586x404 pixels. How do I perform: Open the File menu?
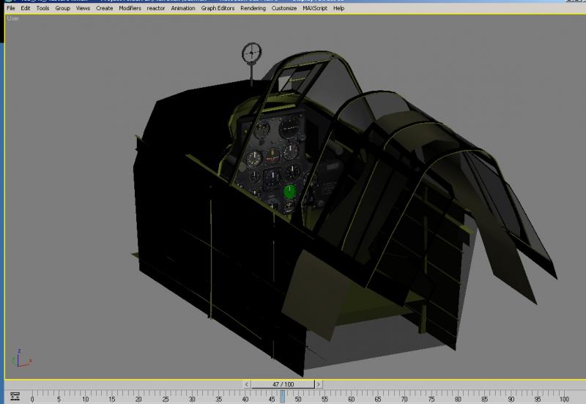click(x=11, y=8)
